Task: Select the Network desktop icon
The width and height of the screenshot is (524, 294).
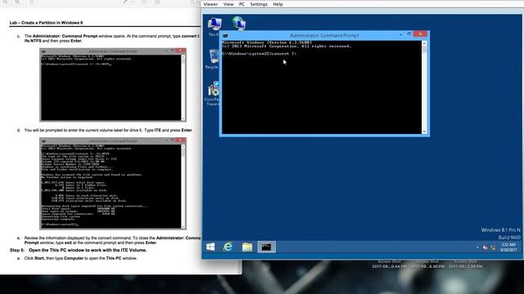Action: pyautogui.click(x=238, y=24)
